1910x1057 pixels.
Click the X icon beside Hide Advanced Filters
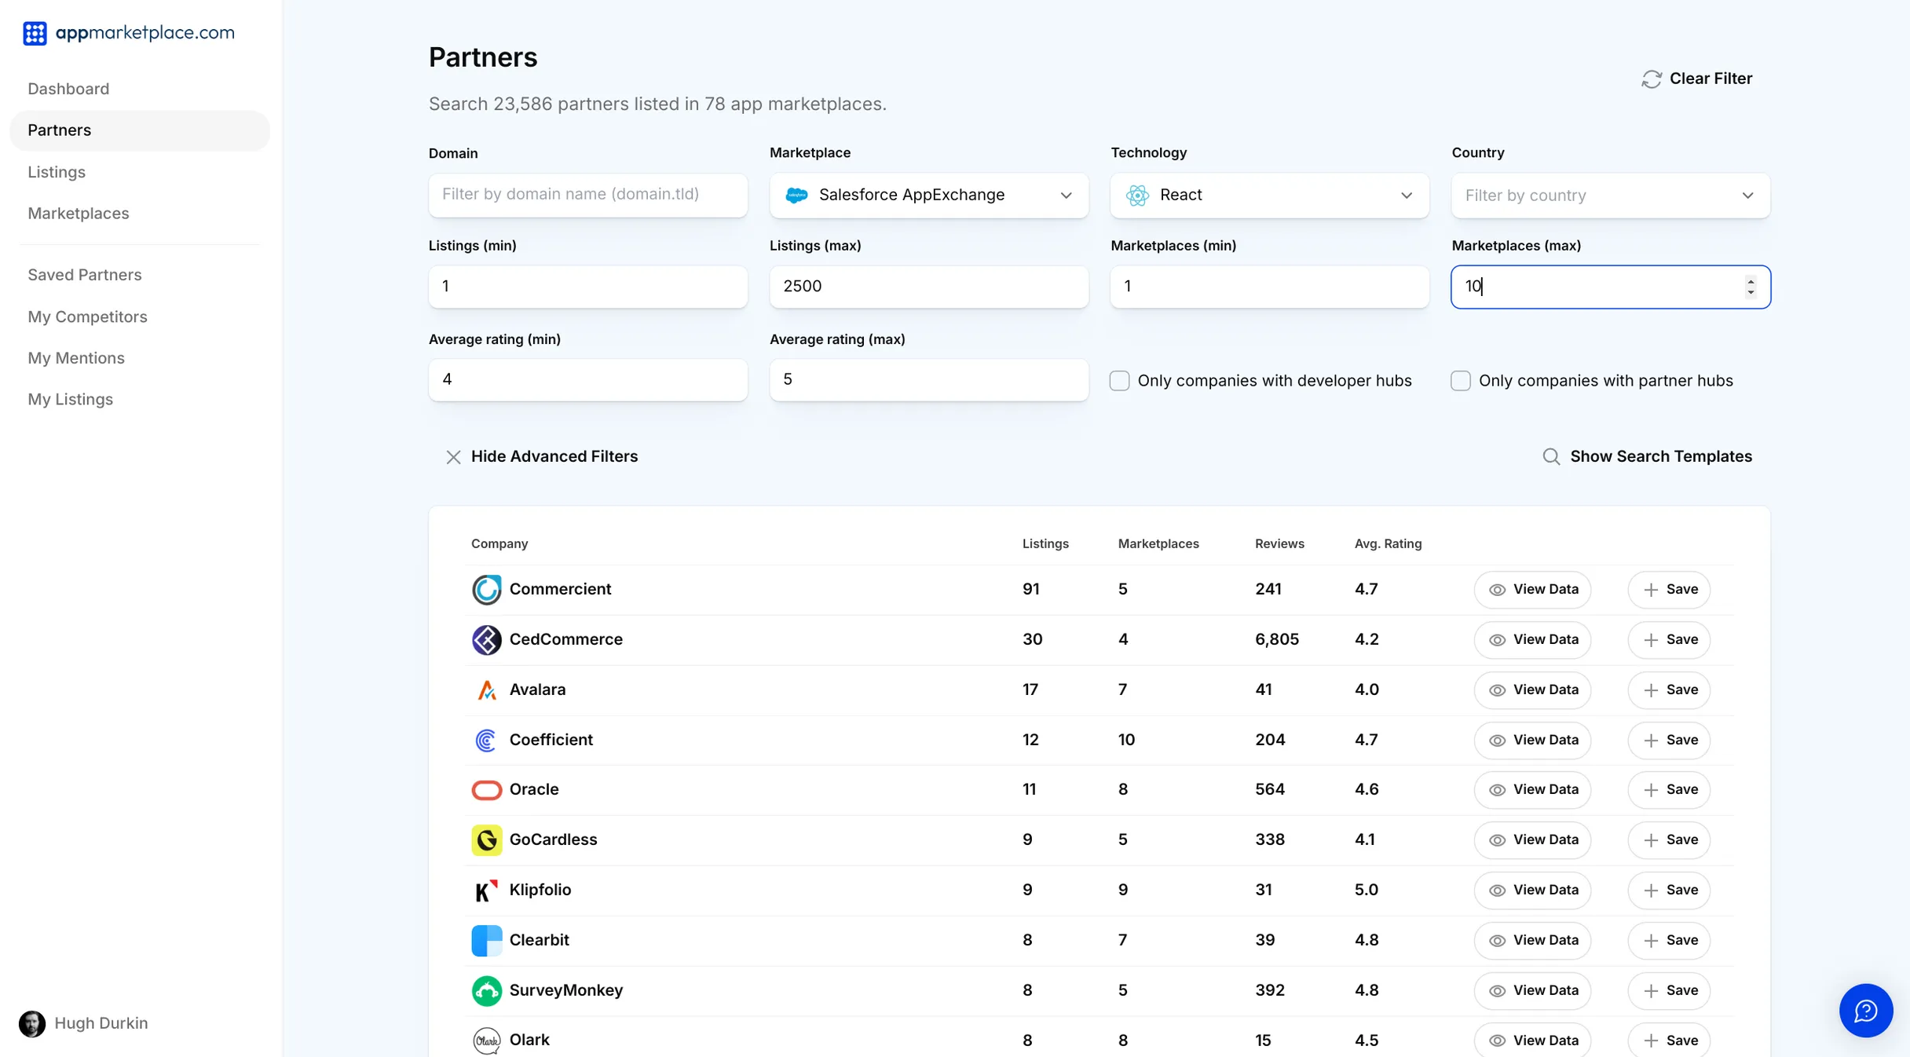click(x=453, y=457)
